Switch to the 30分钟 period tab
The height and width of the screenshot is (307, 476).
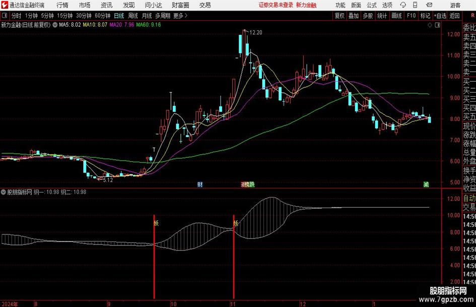point(84,16)
